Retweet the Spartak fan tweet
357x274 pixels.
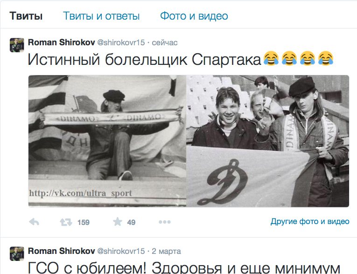[66, 222]
